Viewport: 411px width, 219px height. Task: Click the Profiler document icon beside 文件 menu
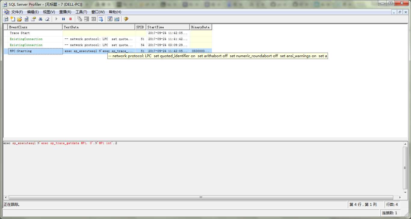click(x=6, y=12)
